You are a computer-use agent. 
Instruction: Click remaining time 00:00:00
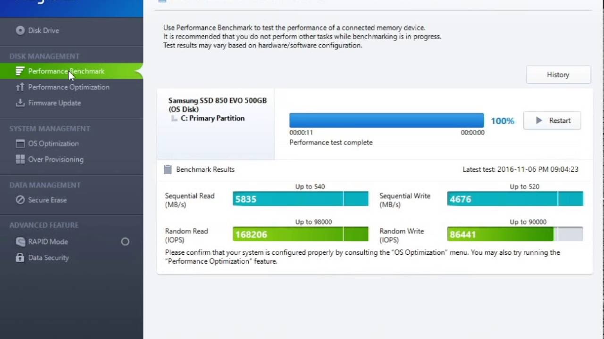click(473, 133)
